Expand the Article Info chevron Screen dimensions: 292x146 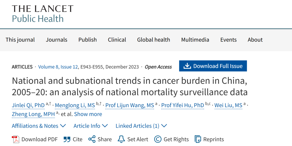[105, 126]
